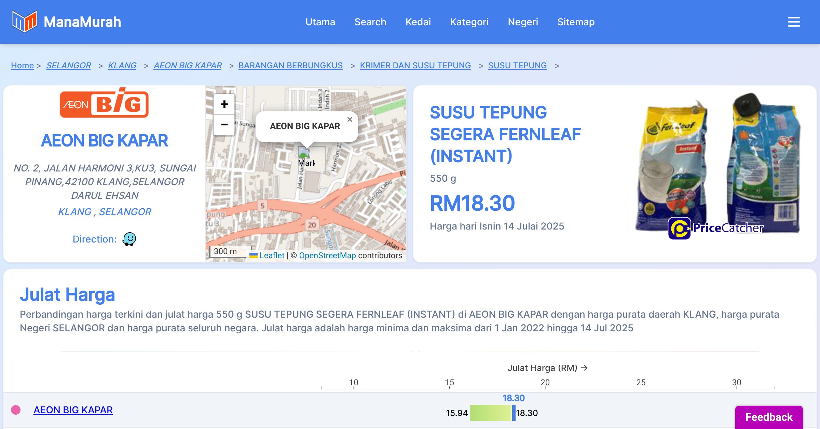Open the hamburger menu icon

(794, 22)
